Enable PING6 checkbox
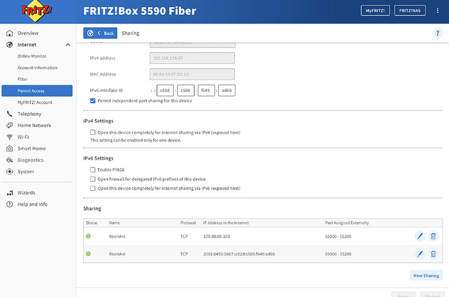The width and height of the screenshot is (449, 297). point(93,170)
